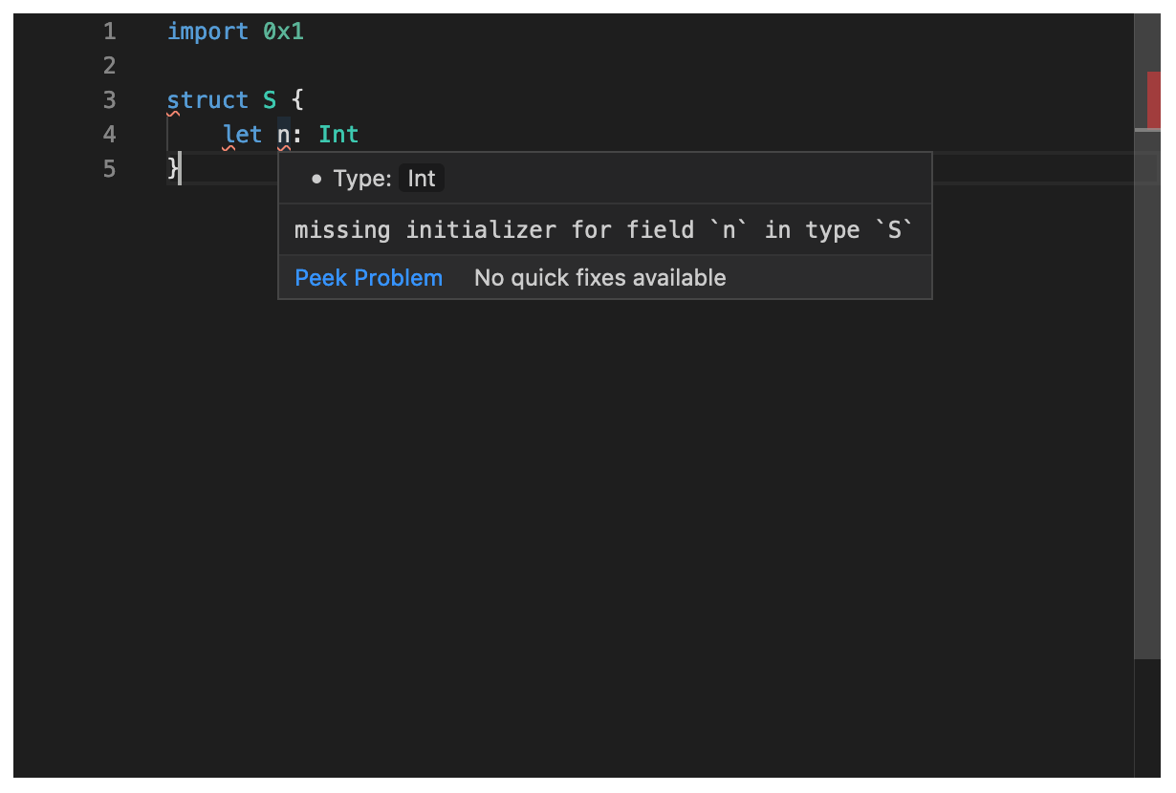
Task: Click the red error marker in the overview ruler
Action: coord(1154,99)
